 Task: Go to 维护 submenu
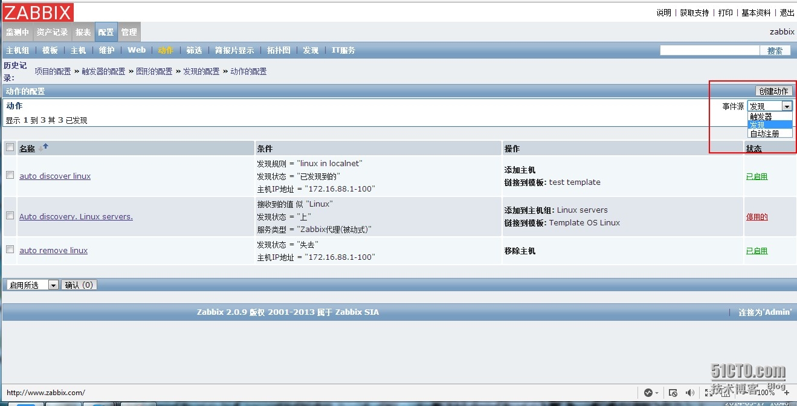pos(107,50)
